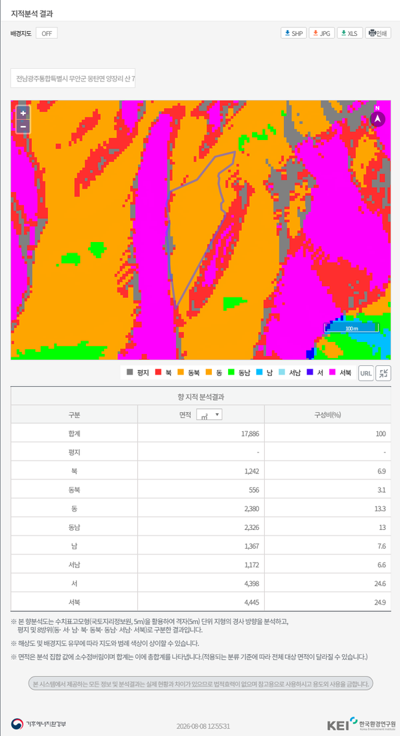Image resolution: width=400 pixels, height=736 pixels.
Task: Click the 서 dark blue legend swatch
Action: pyautogui.click(x=310, y=373)
